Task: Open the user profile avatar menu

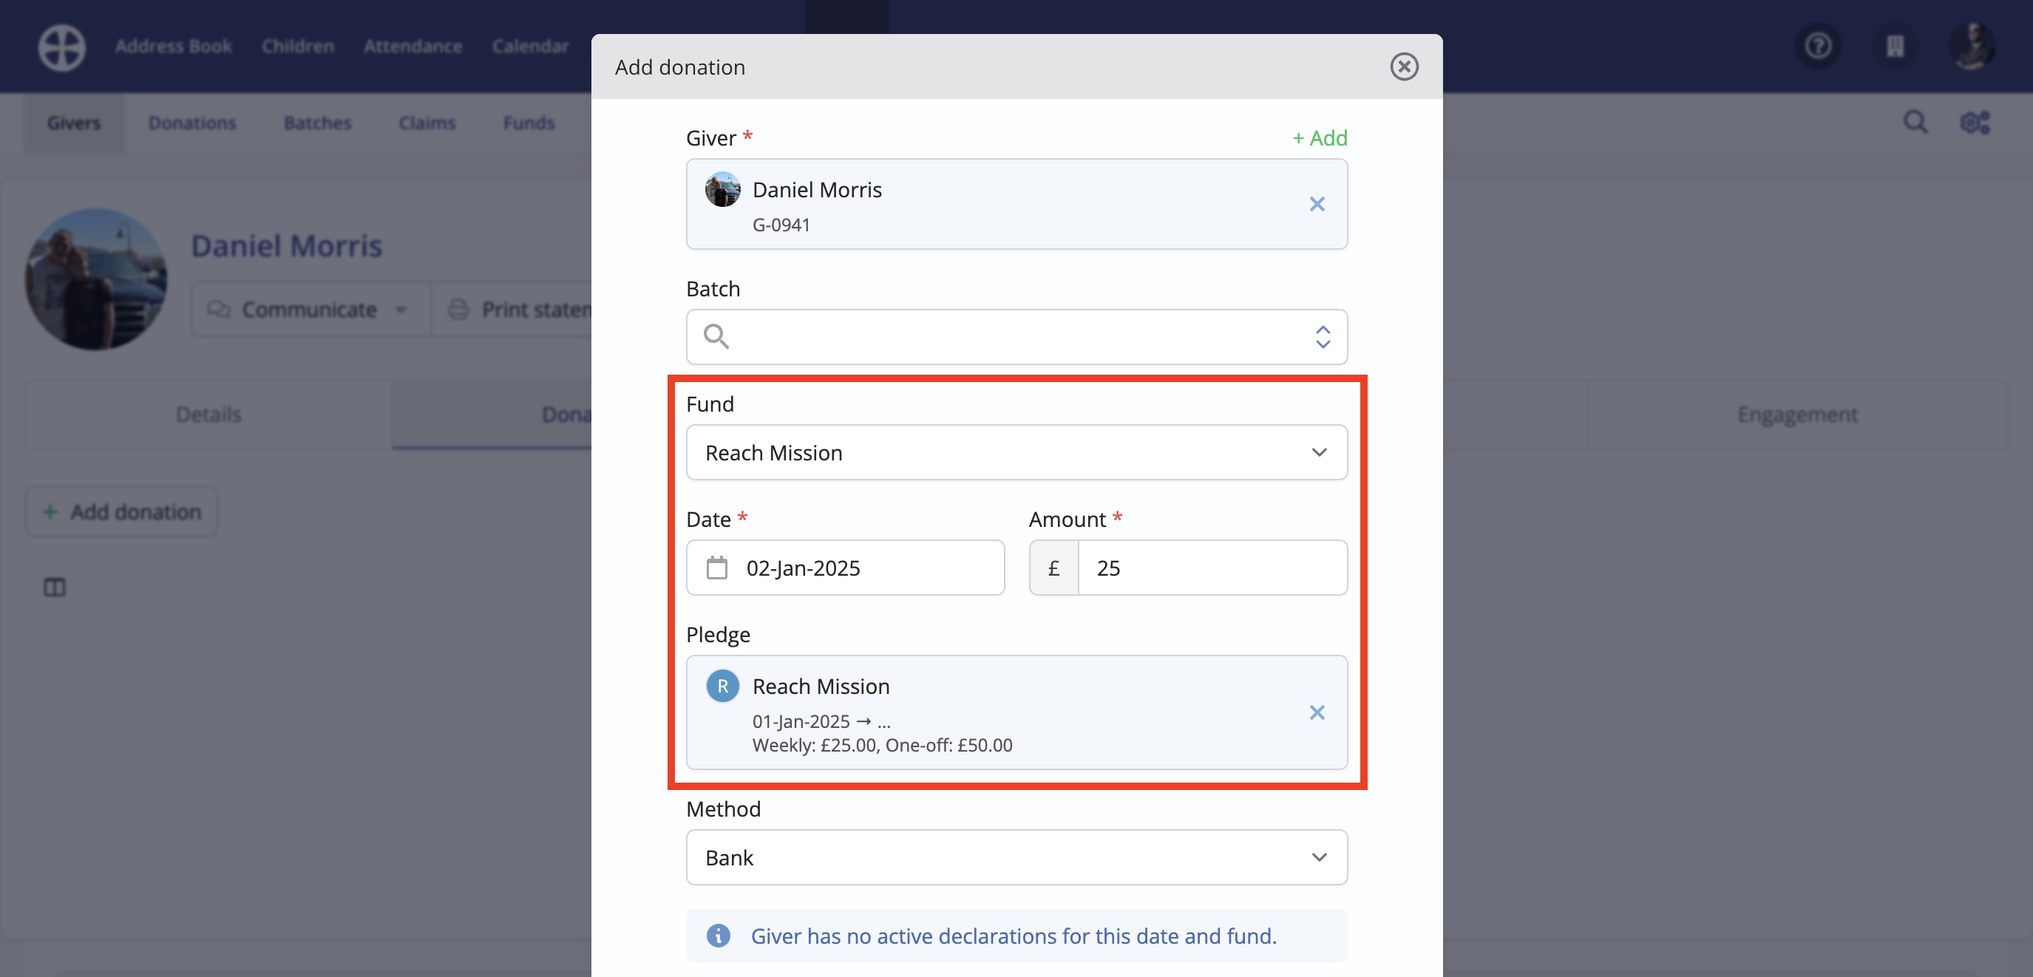Action: point(1972,46)
